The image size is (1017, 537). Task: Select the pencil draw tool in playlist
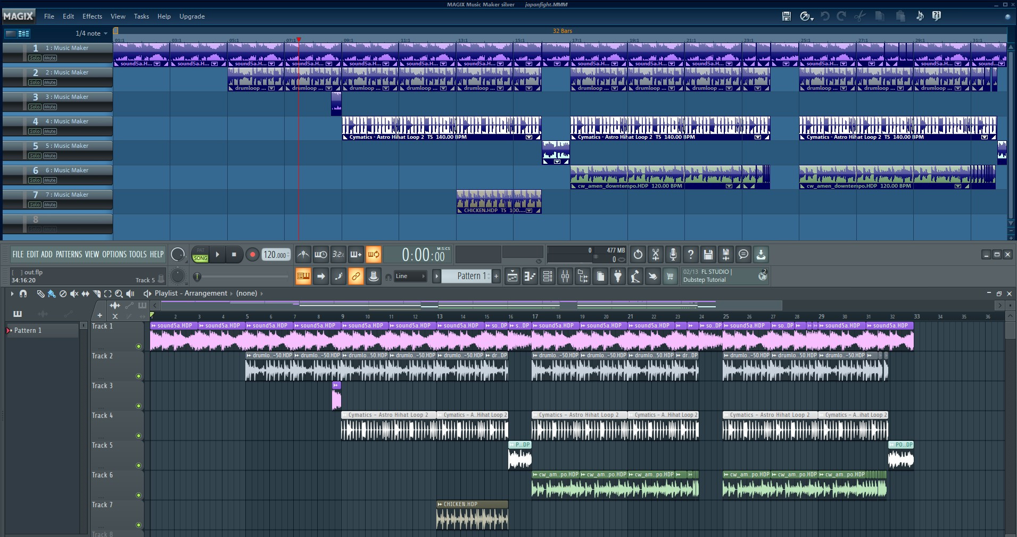point(40,293)
